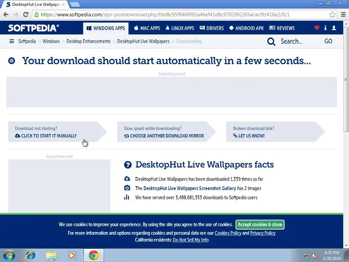Open the user account icon

[334, 28]
